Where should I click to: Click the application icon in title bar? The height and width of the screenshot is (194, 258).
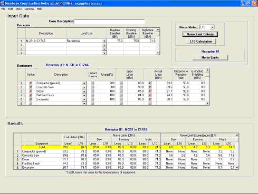pos(3,3)
